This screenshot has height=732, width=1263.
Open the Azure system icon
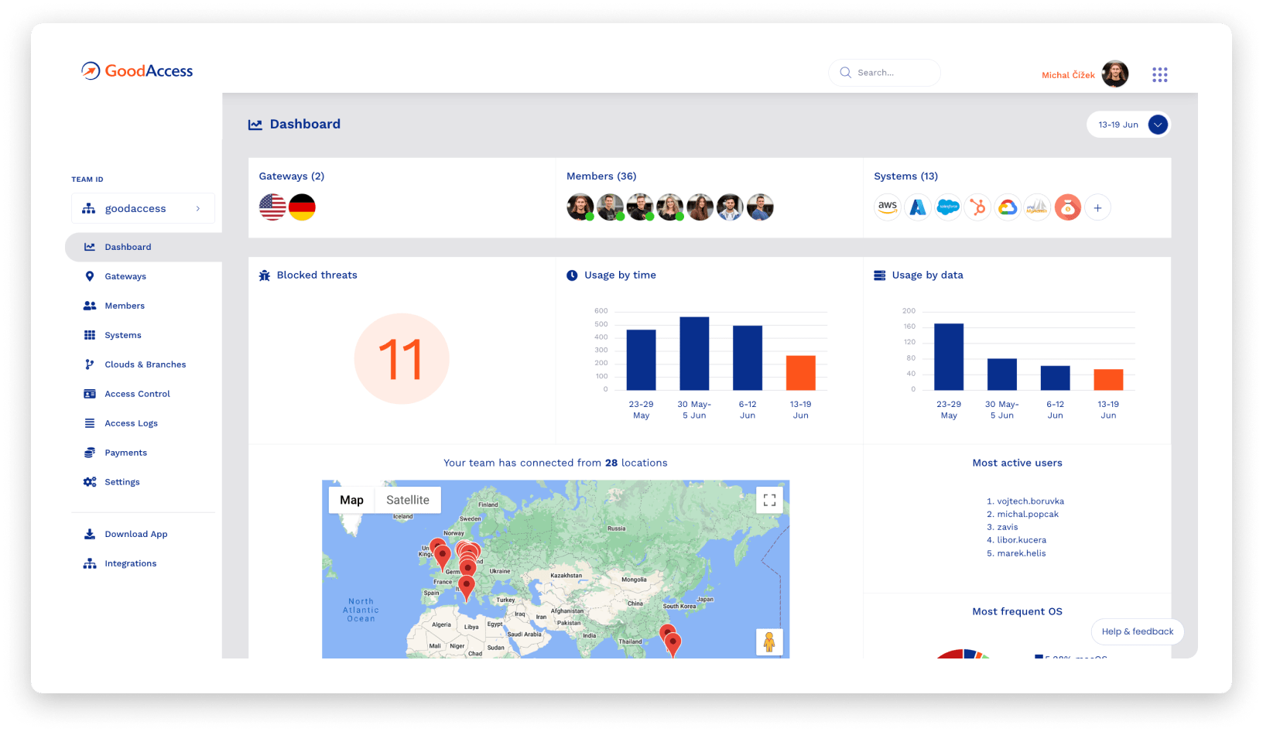[918, 207]
